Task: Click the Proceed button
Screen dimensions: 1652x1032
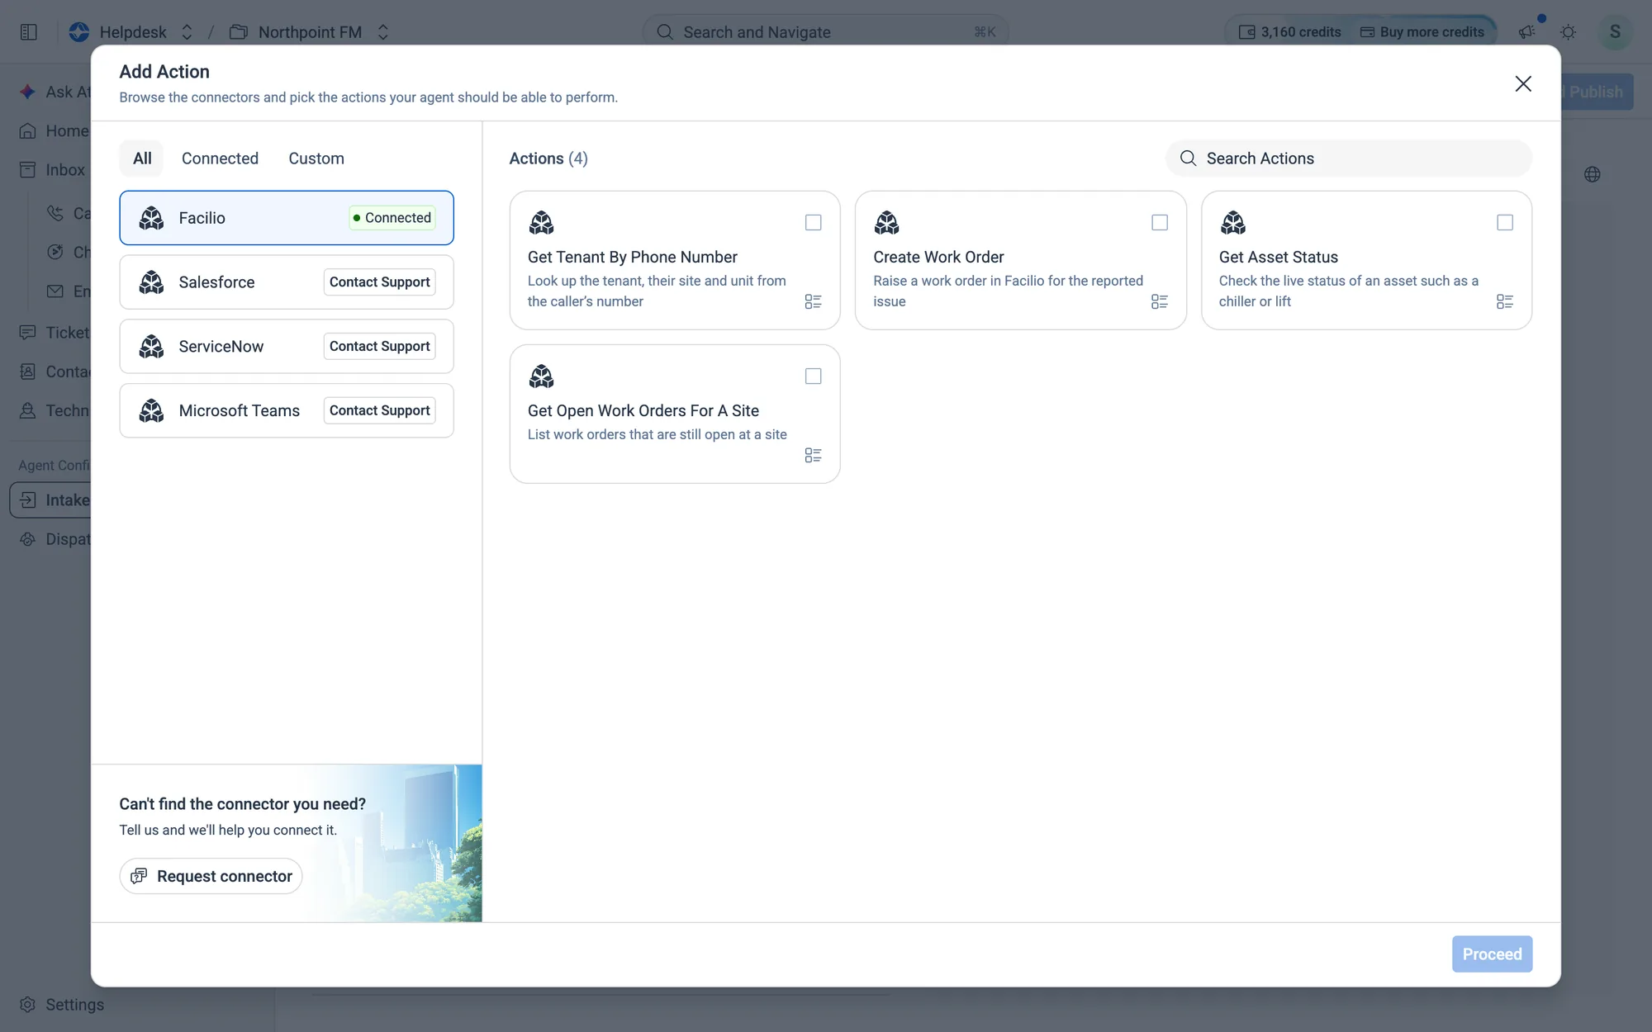Action: click(x=1492, y=954)
